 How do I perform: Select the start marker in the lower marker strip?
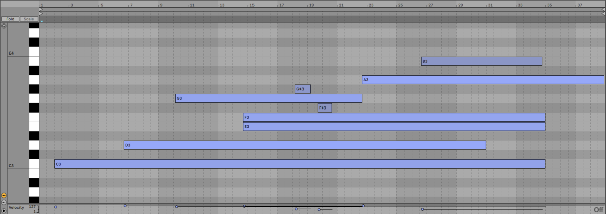pyautogui.click(x=41, y=13)
